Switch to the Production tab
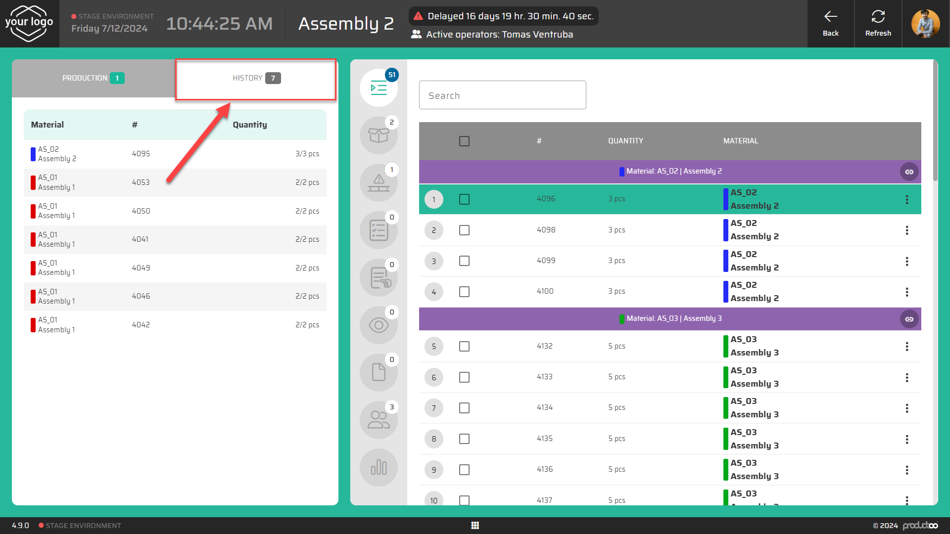Viewport: 950px width, 534px height. 93,78
